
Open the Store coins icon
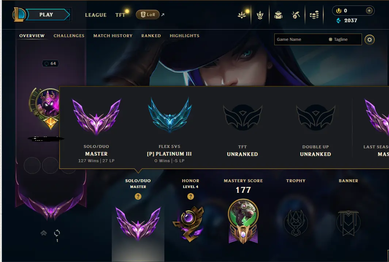click(x=314, y=15)
